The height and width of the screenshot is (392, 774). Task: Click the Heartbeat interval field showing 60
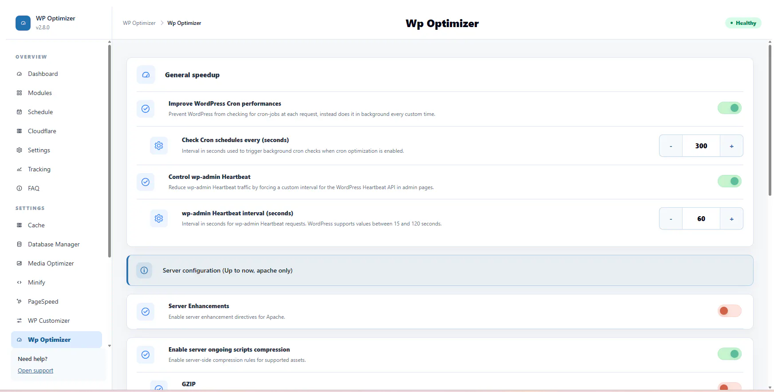[701, 219]
